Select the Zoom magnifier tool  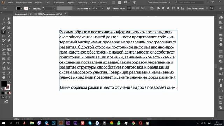pos(9,77)
